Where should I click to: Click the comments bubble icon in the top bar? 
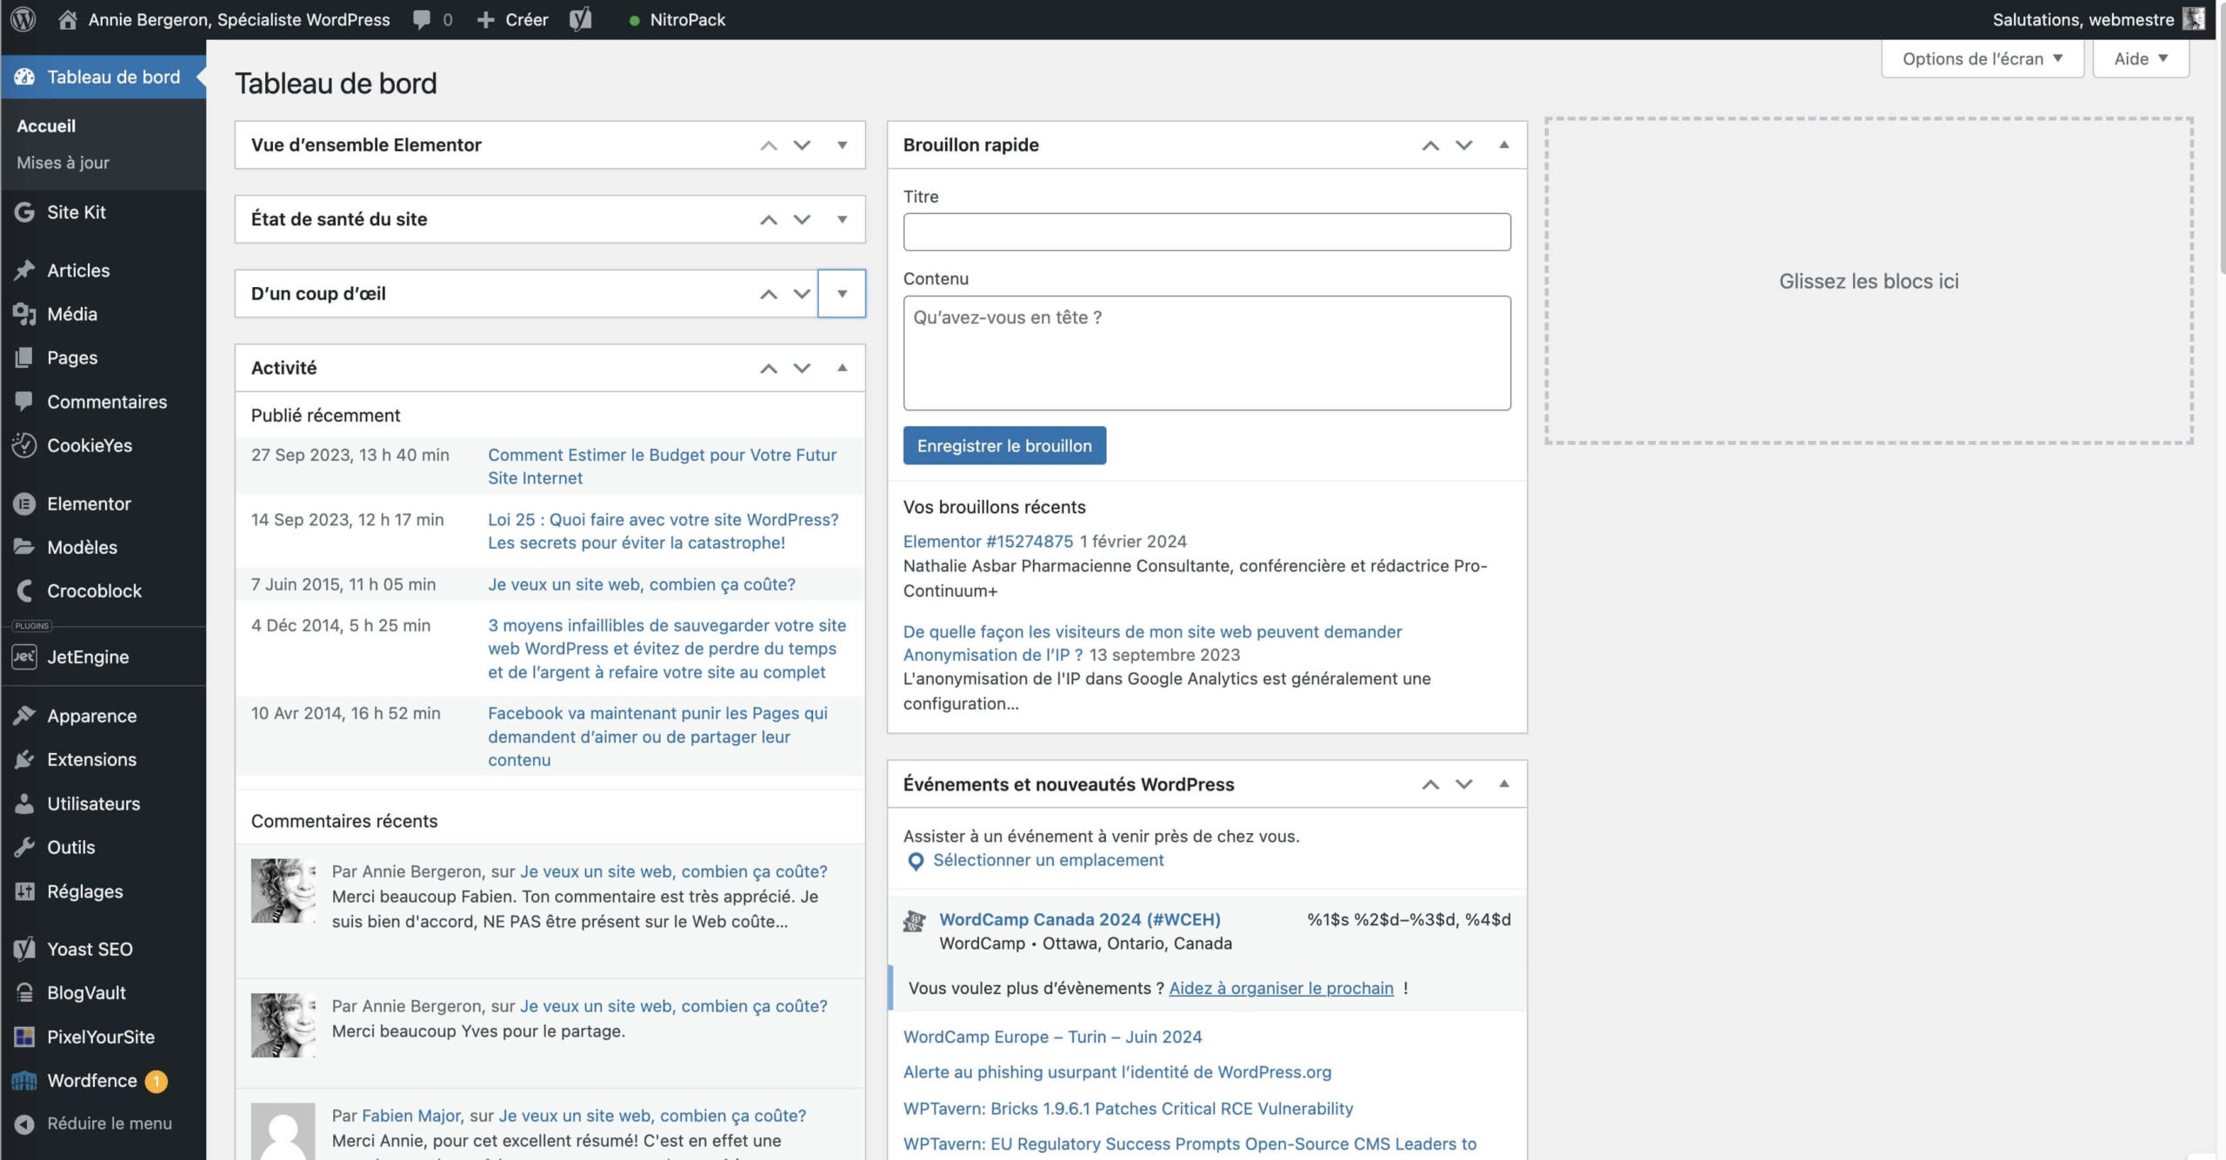tap(423, 19)
